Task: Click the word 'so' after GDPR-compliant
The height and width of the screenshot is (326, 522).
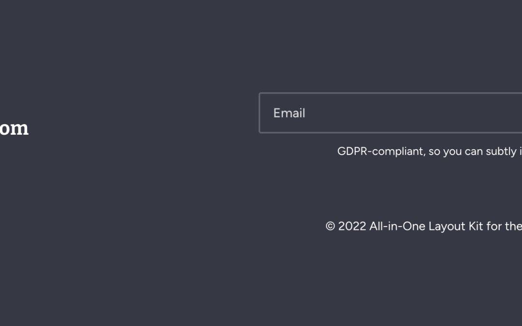Action: tap(434, 152)
